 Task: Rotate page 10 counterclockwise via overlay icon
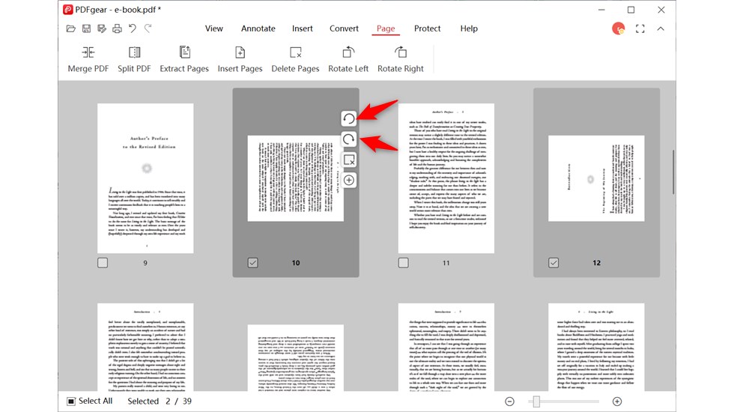349,118
